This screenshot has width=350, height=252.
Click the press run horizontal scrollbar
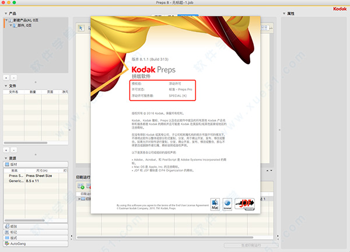coord(165,237)
